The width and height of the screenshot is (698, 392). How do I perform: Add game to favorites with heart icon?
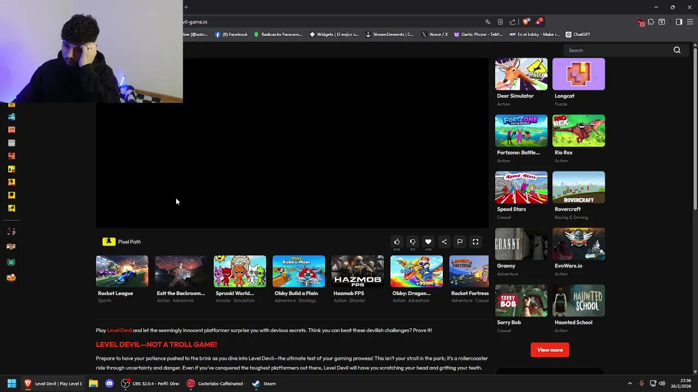tap(428, 242)
